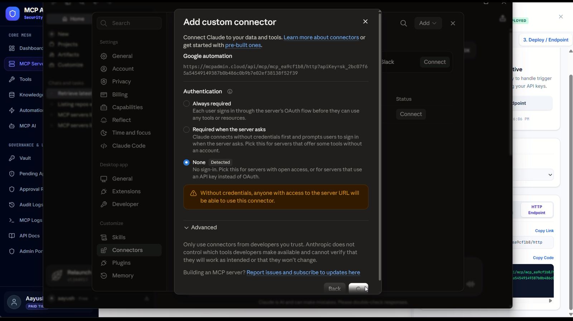Open Time and focus icon

tap(104, 133)
